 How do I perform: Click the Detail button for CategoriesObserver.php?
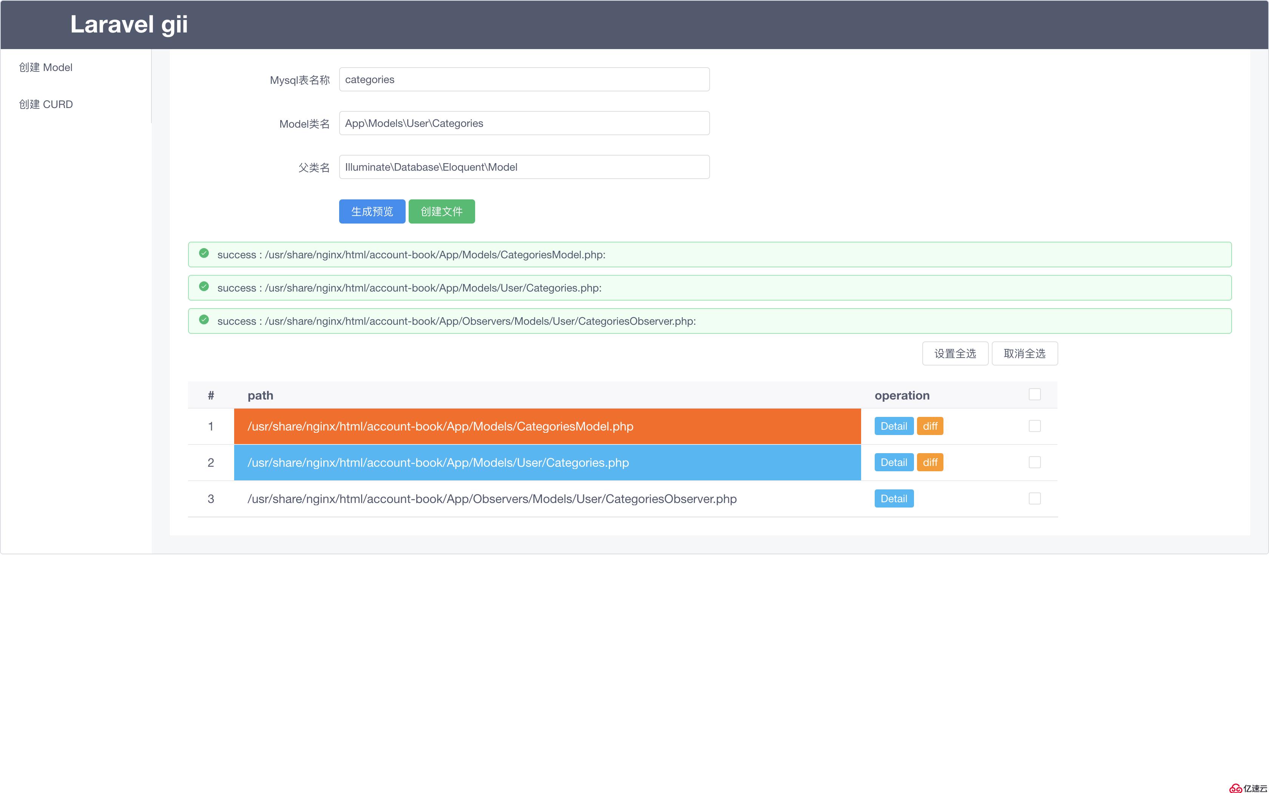[894, 498]
